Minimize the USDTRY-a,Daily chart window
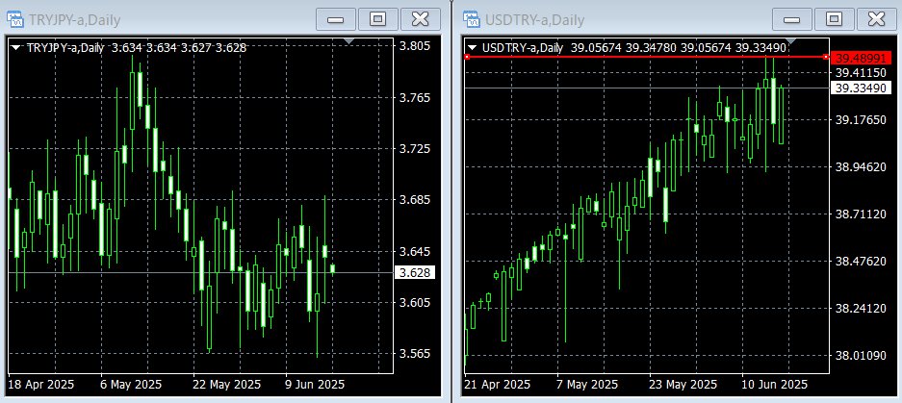Image resolution: width=902 pixels, height=403 pixels. 791,19
